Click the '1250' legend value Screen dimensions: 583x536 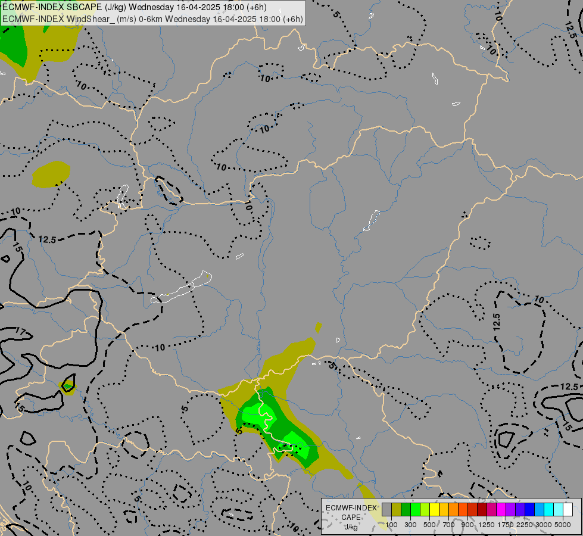pyautogui.click(x=487, y=525)
